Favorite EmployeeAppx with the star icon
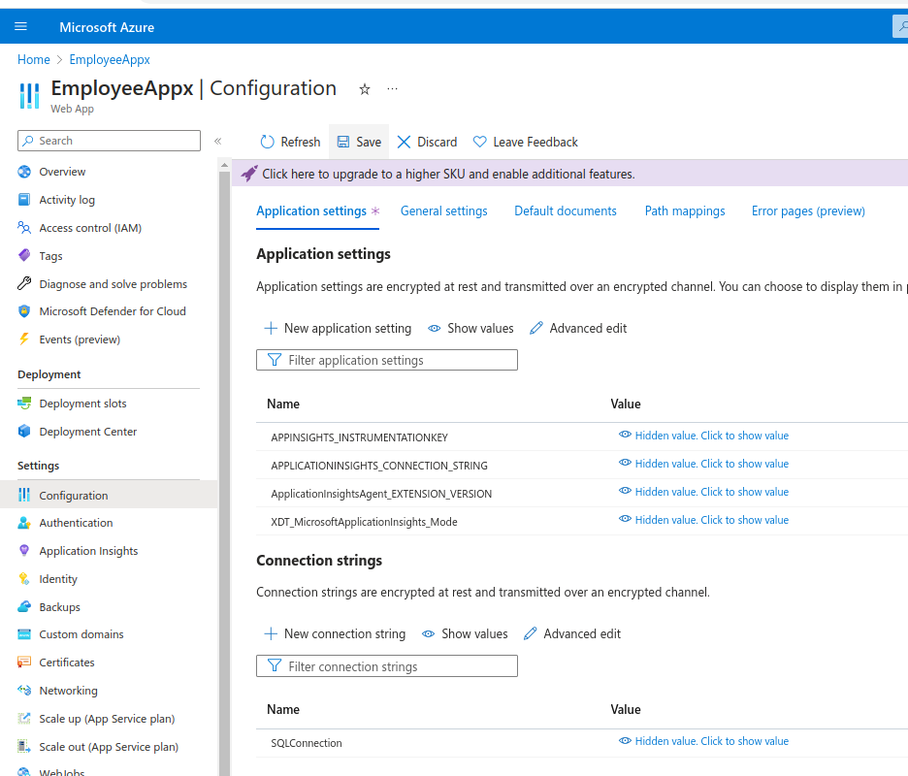This screenshot has height=776, width=908. [x=364, y=89]
